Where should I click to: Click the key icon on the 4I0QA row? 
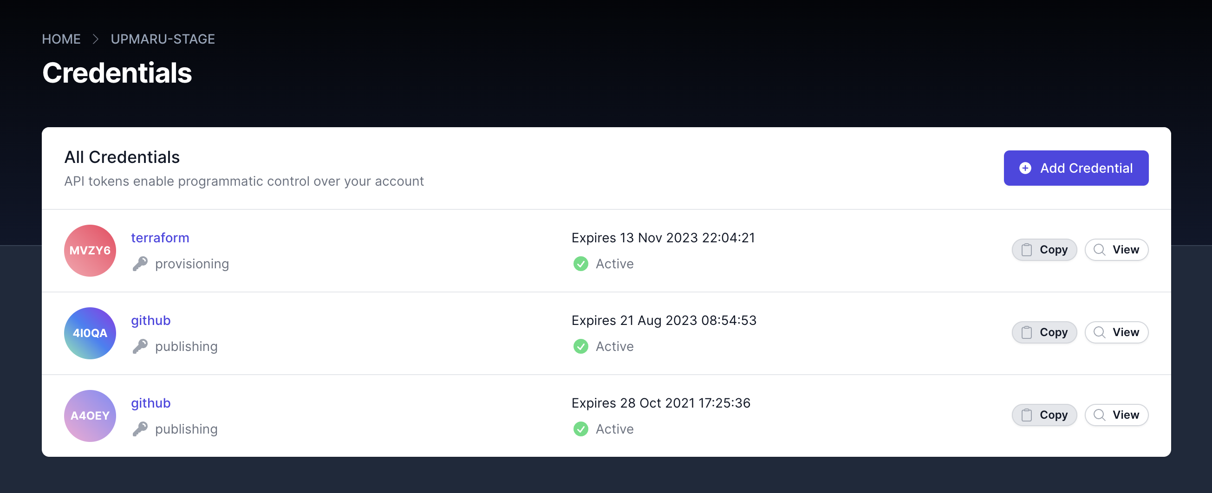140,347
